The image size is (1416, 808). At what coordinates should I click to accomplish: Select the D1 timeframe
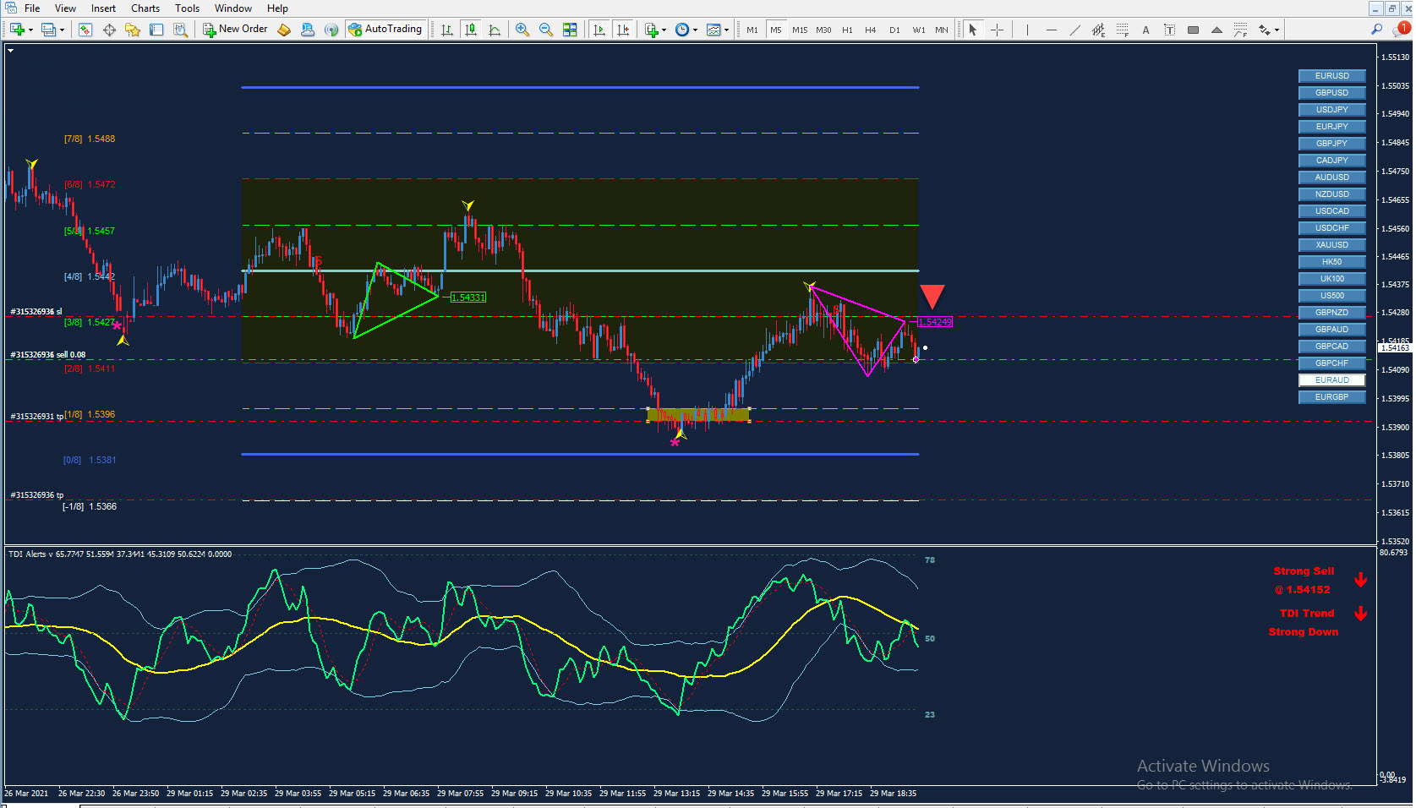tap(894, 30)
